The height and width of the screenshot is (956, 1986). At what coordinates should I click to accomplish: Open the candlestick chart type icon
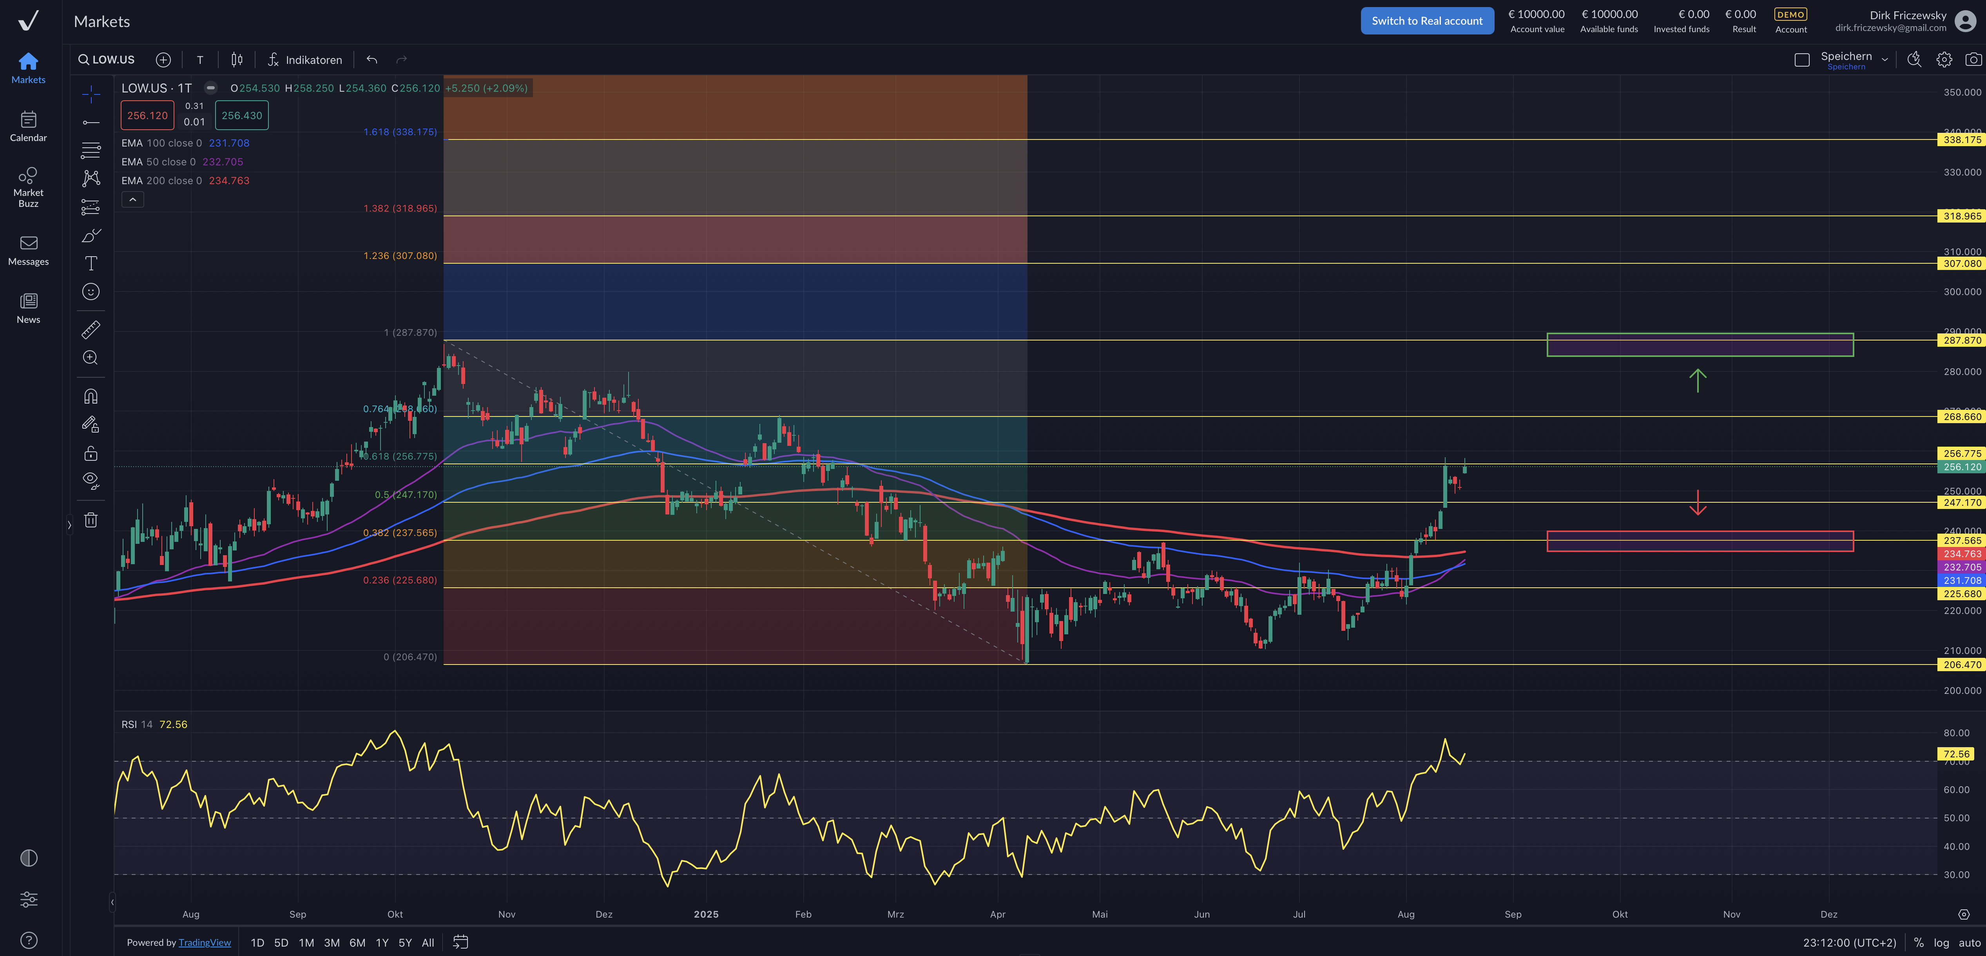[x=237, y=60]
